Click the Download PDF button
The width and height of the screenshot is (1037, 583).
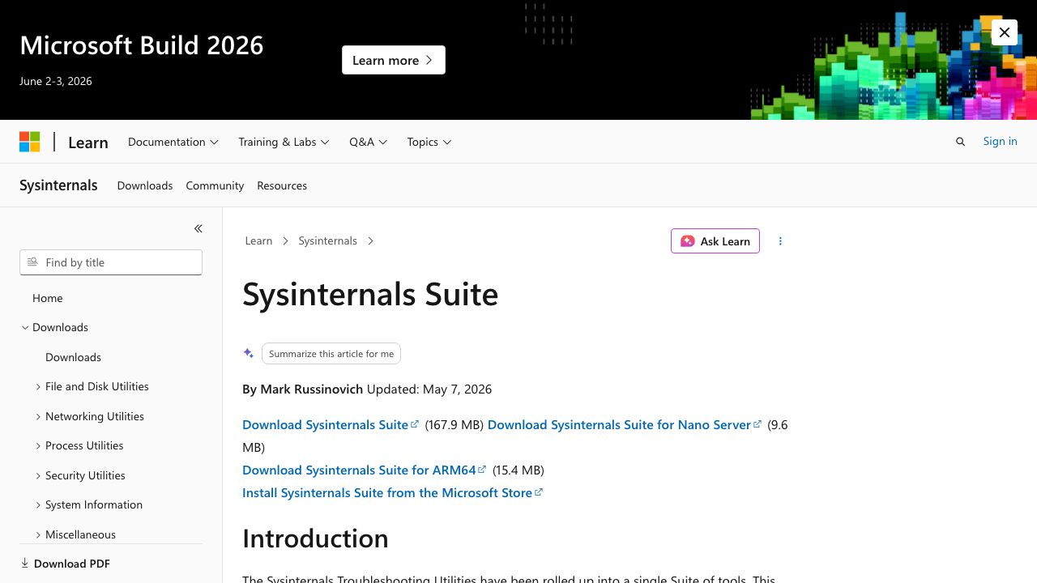point(65,564)
